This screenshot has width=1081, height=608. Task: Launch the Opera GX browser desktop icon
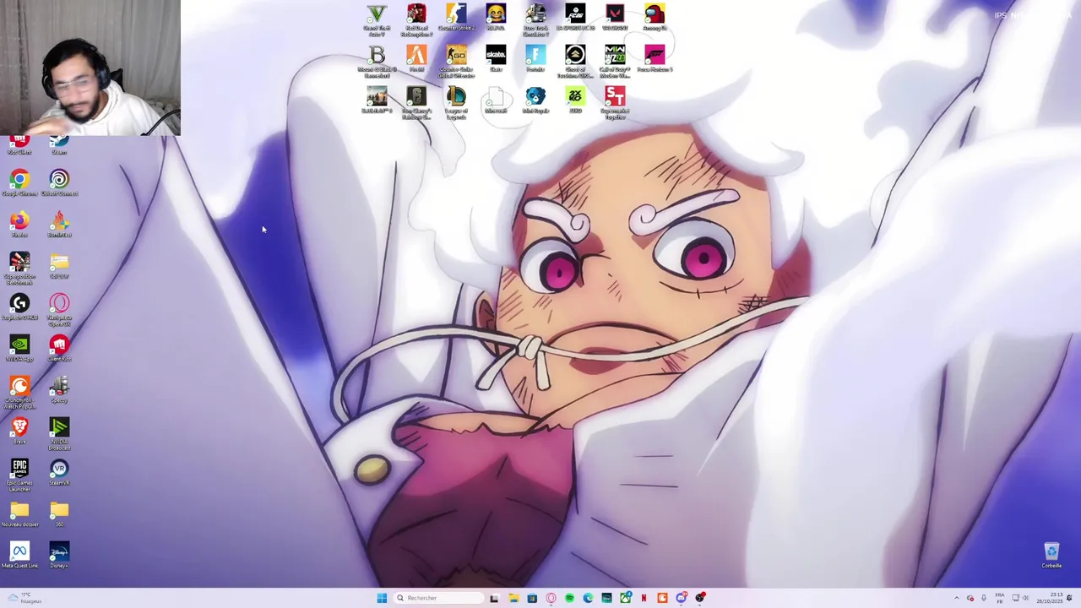(59, 310)
